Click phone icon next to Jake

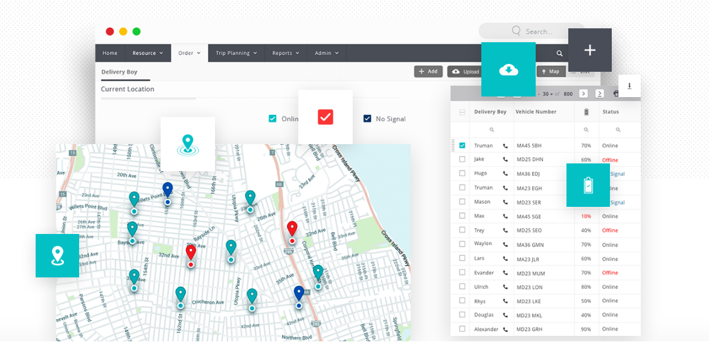505,160
